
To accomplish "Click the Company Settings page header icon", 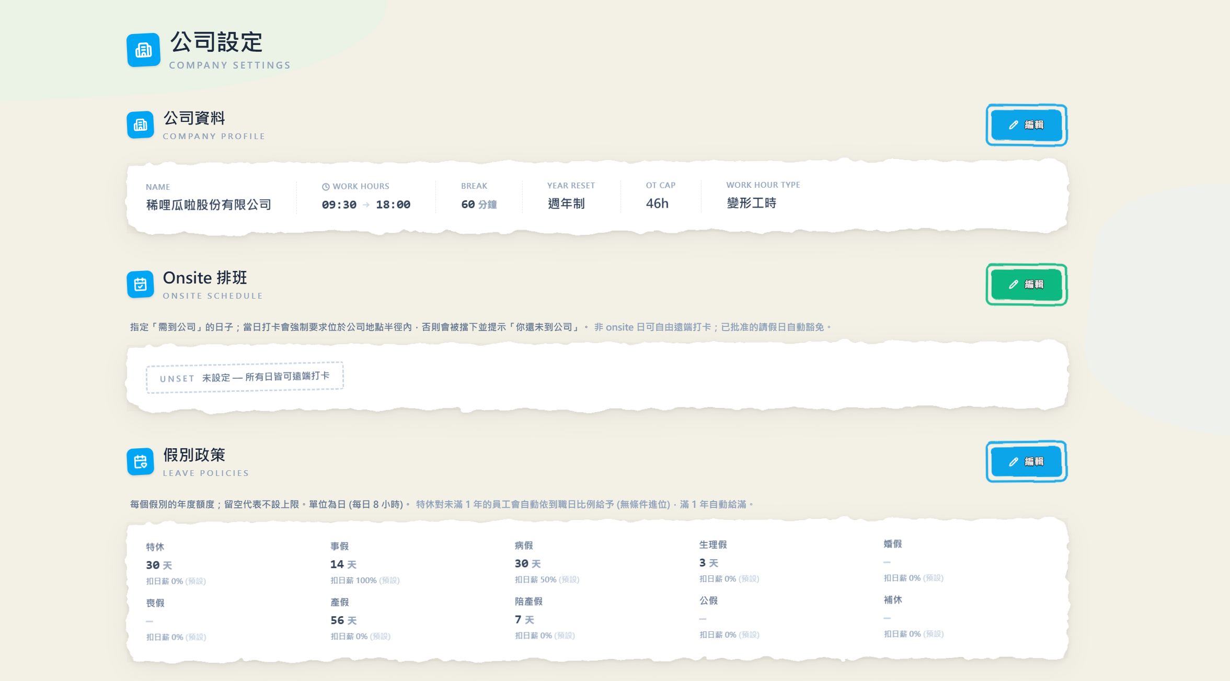I will 143,50.
